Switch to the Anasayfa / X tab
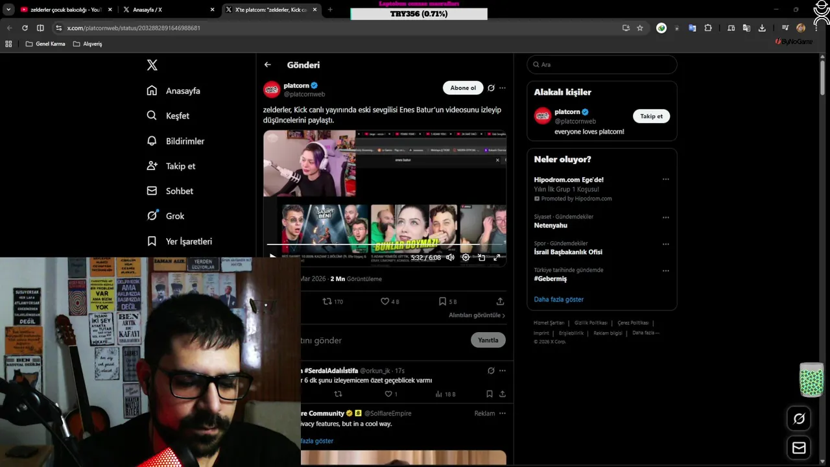The width and height of the screenshot is (830, 467). (x=167, y=10)
